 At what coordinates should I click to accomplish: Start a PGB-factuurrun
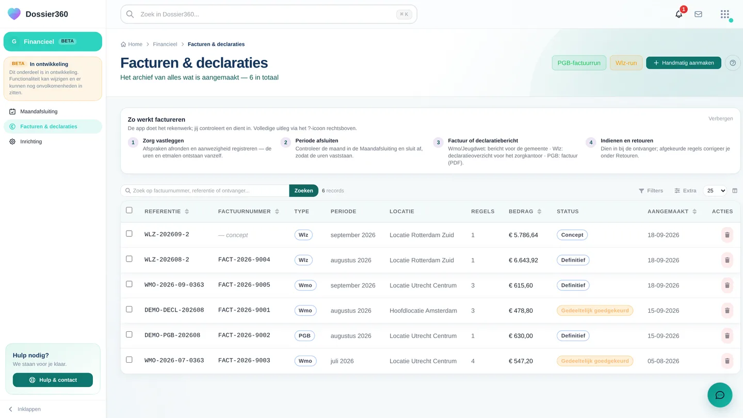[x=579, y=63]
